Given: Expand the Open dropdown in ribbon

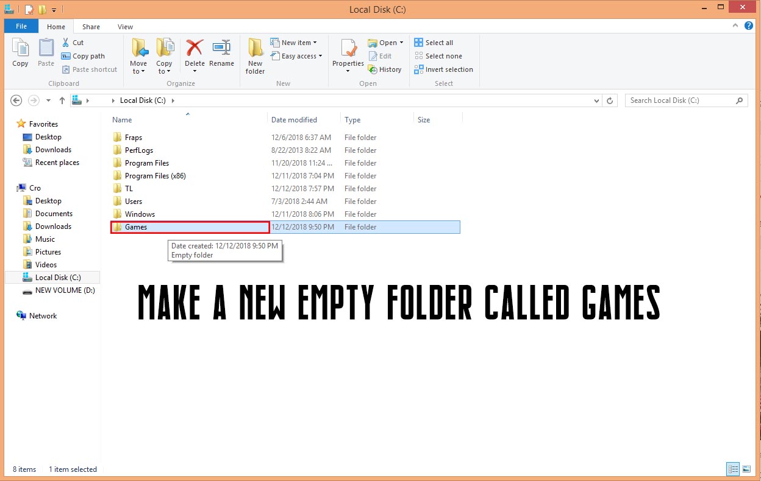Looking at the screenshot, I should [386, 43].
